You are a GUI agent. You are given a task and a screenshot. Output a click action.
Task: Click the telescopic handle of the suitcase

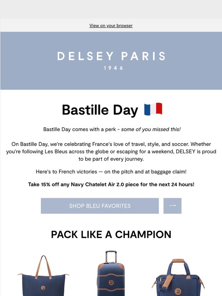click(x=111, y=256)
